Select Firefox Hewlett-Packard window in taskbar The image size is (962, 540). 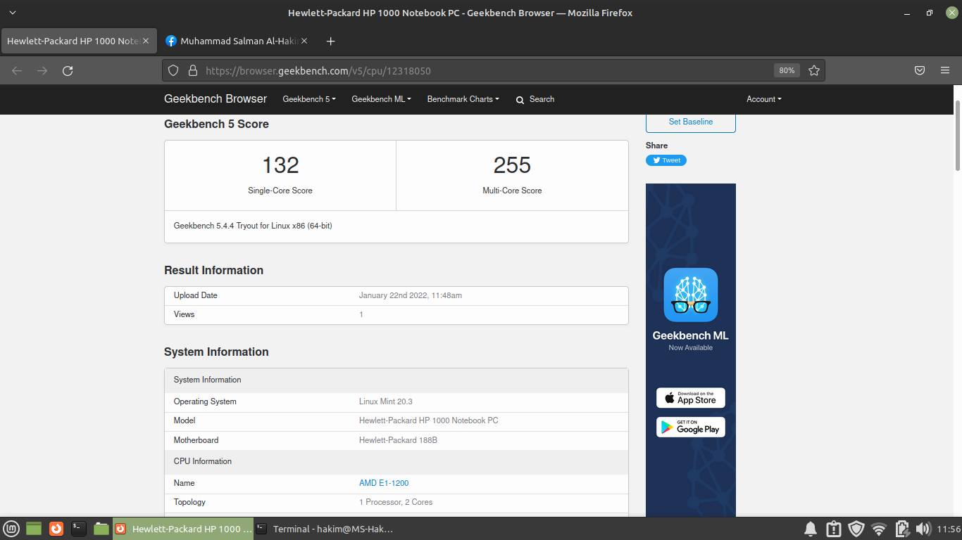tap(182, 529)
